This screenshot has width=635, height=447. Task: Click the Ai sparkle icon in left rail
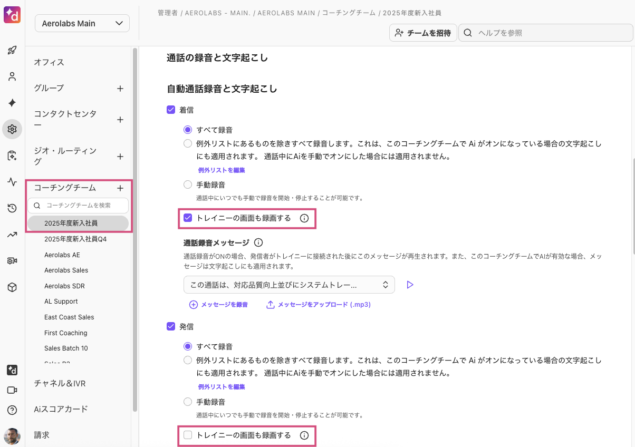pos(12,103)
